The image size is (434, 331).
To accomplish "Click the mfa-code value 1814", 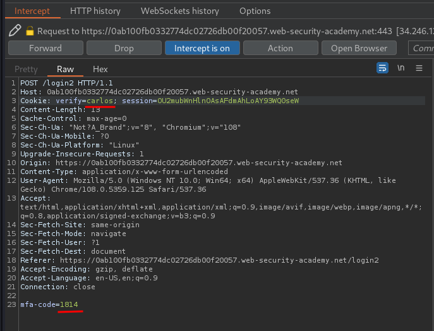I will coord(69,304).
